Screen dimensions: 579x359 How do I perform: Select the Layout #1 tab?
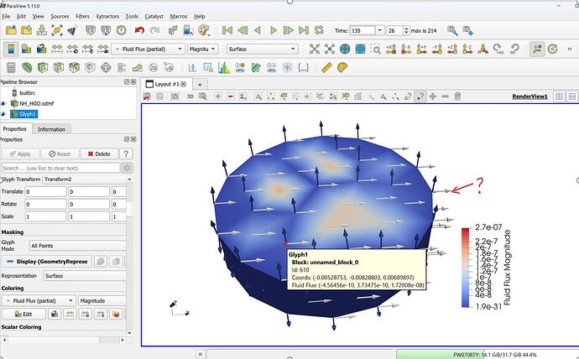point(166,84)
